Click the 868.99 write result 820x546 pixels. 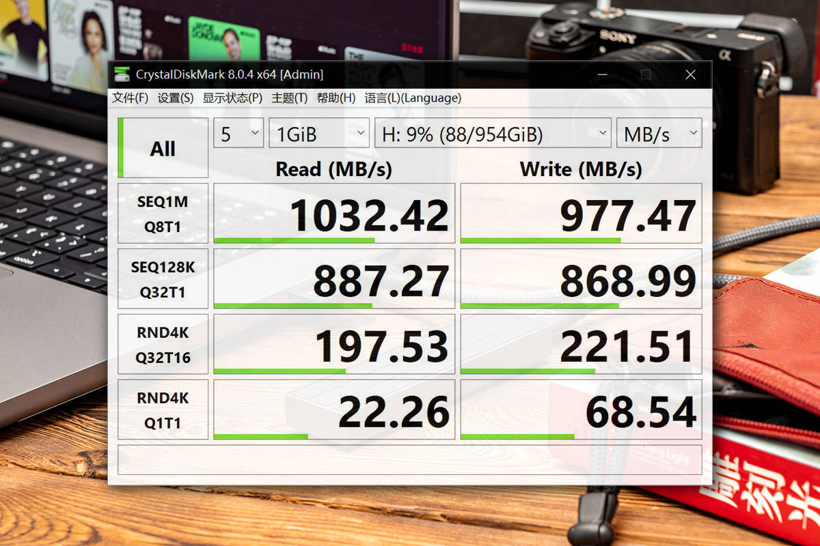click(x=582, y=279)
